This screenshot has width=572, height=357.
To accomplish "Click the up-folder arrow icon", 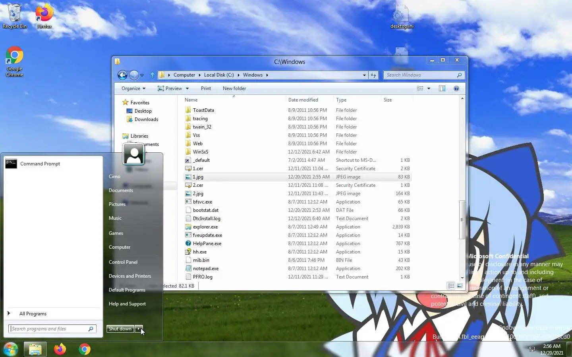I will 153,75.
